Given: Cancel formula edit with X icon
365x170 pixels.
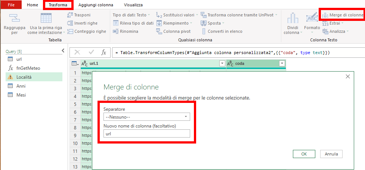Looking at the screenshot, I should tap(77, 53).
